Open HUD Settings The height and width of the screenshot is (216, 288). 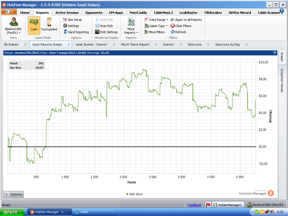pyautogui.click(x=106, y=32)
